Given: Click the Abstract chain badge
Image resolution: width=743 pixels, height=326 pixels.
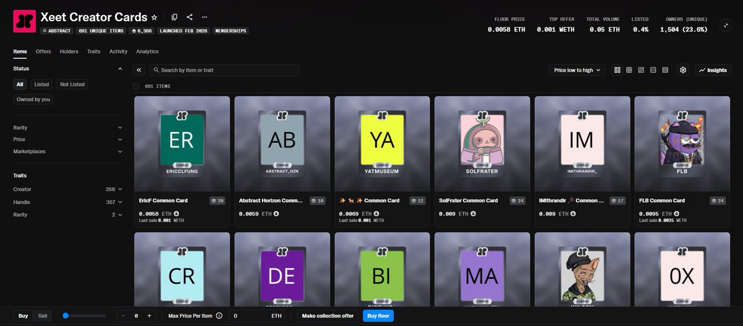Looking at the screenshot, I should [x=58, y=30].
